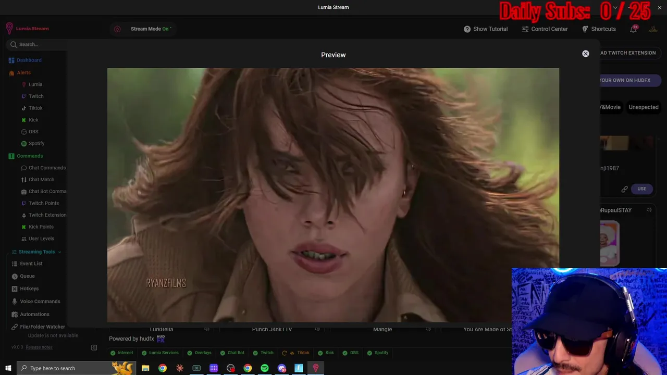
Task: Open Automations
Action: pyautogui.click(x=30, y=314)
